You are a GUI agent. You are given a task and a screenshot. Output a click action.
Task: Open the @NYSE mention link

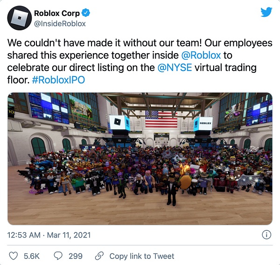[x=174, y=67]
